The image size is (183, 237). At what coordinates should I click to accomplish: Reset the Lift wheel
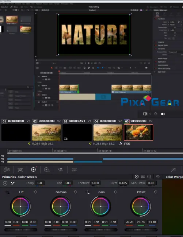click(35, 192)
